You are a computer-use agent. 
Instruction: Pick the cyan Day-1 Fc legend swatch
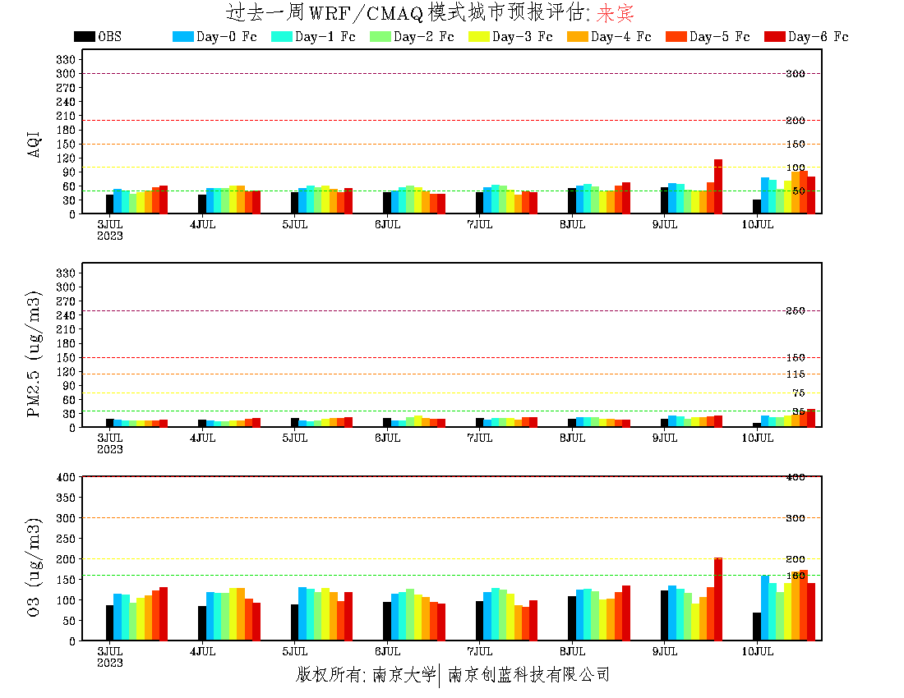click(x=281, y=36)
